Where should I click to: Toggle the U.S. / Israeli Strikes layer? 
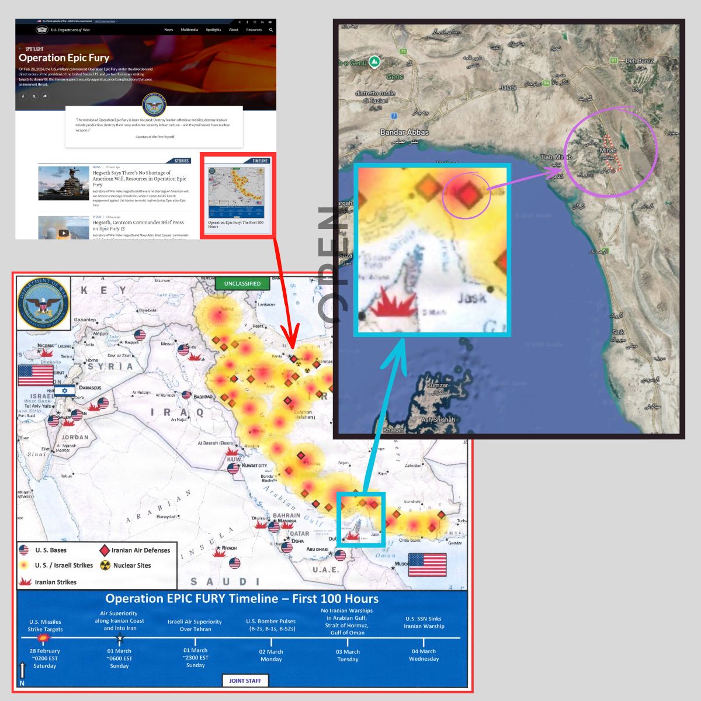click(23, 565)
